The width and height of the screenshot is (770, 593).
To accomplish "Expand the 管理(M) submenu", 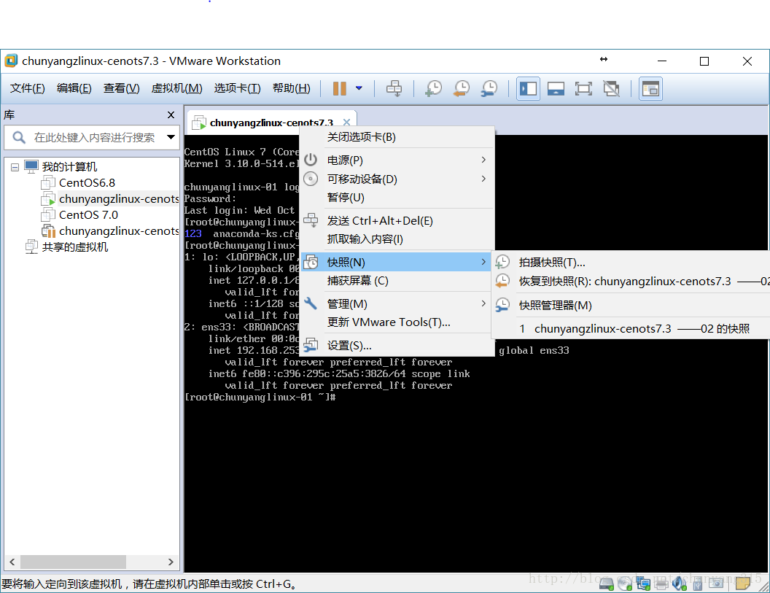I will click(397, 304).
